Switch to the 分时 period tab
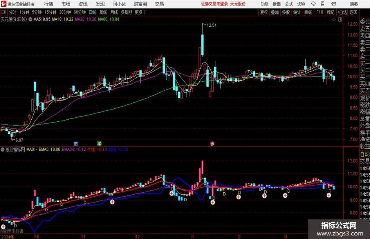This screenshot has width=370, height=239. (13, 12)
